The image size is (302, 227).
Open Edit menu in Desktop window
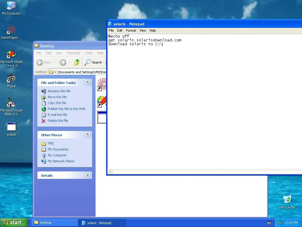[x=48, y=53]
